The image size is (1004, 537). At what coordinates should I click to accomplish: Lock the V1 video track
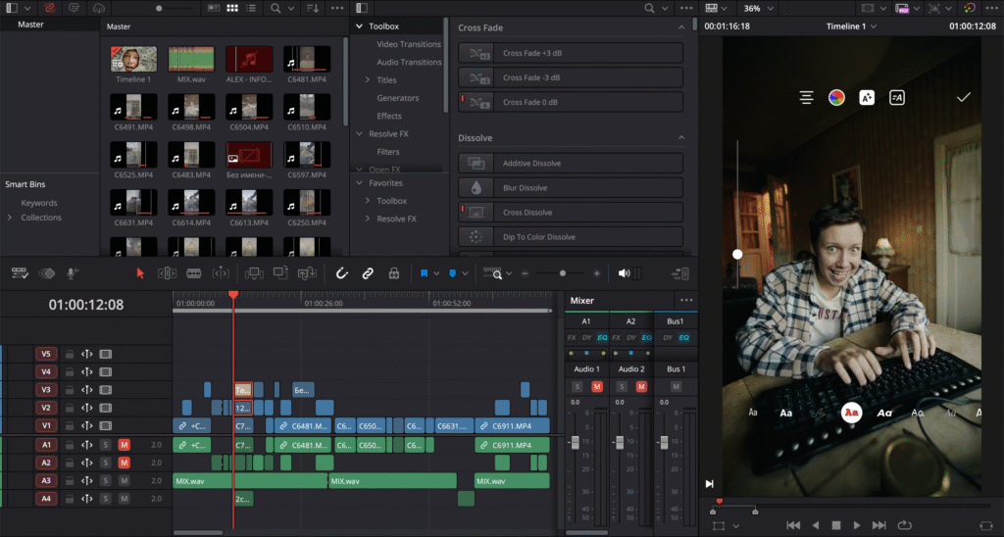coord(70,426)
